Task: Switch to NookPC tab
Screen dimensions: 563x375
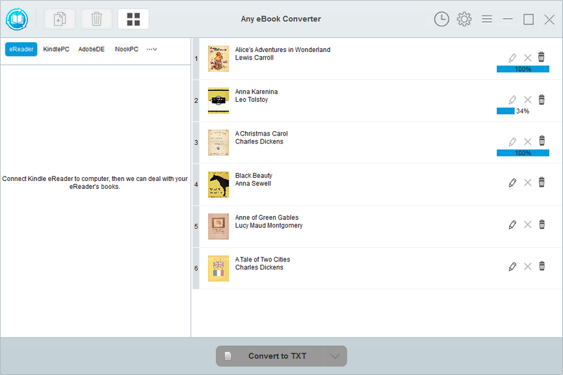Action: 126,49
